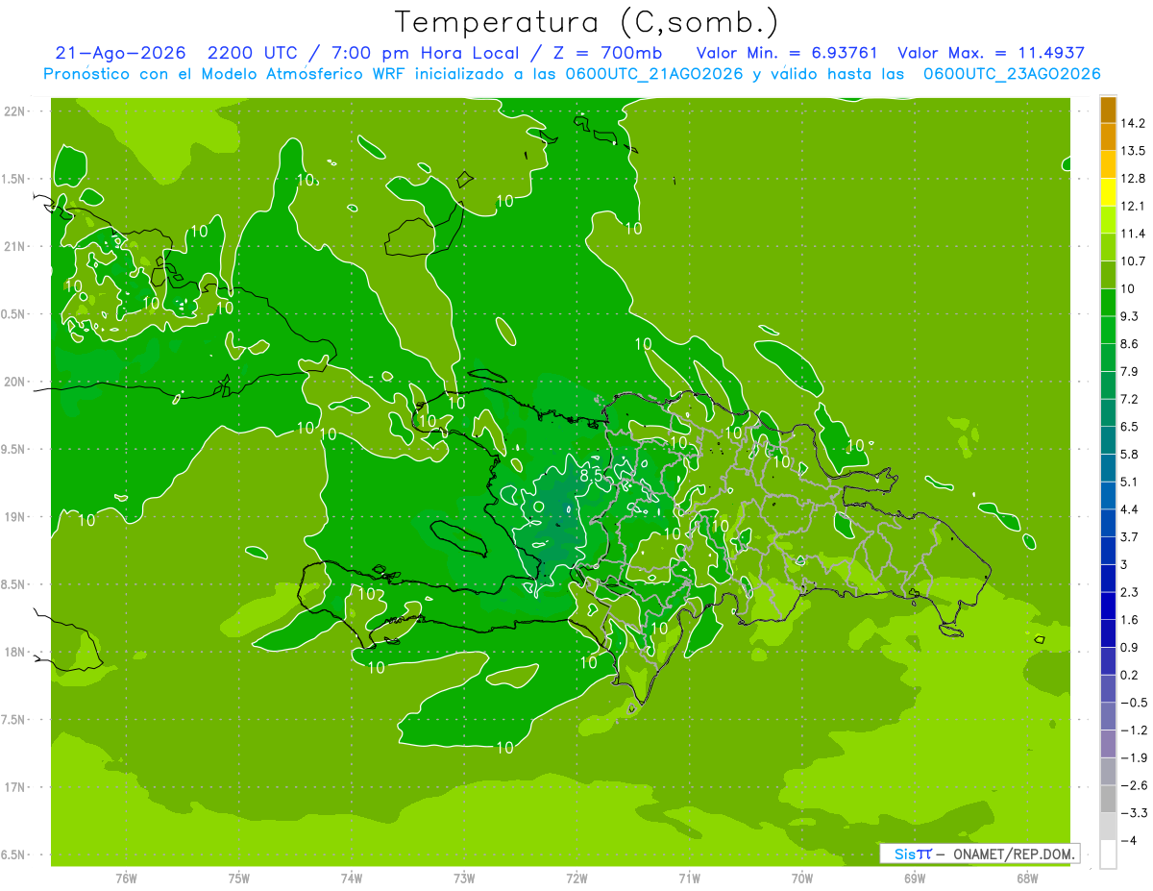Click the 7.5N latitude axis label
Image resolution: width=1153 pixels, height=891 pixels.
point(13,720)
